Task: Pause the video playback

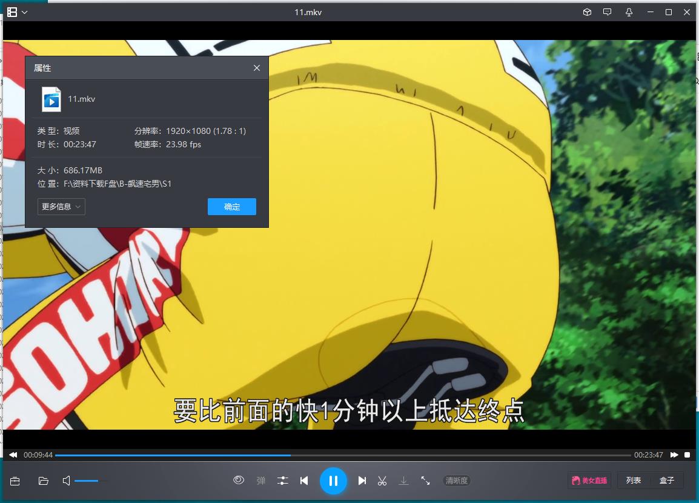Action: point(333,481)
